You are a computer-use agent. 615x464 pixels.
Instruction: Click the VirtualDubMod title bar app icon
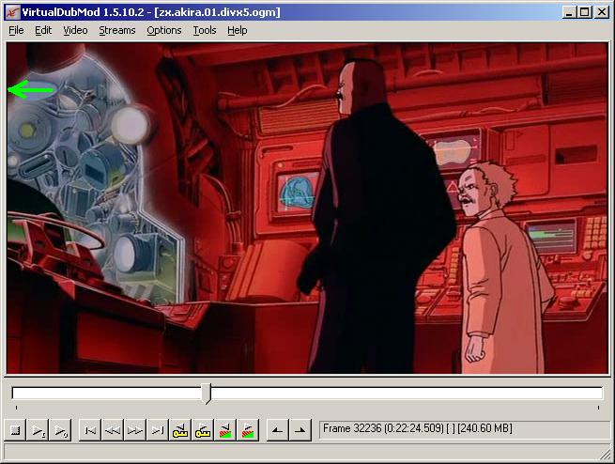pos(13,12)
